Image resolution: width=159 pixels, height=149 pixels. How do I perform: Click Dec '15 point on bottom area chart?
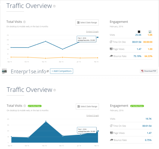pyautogui.click(x=63, y=136)
